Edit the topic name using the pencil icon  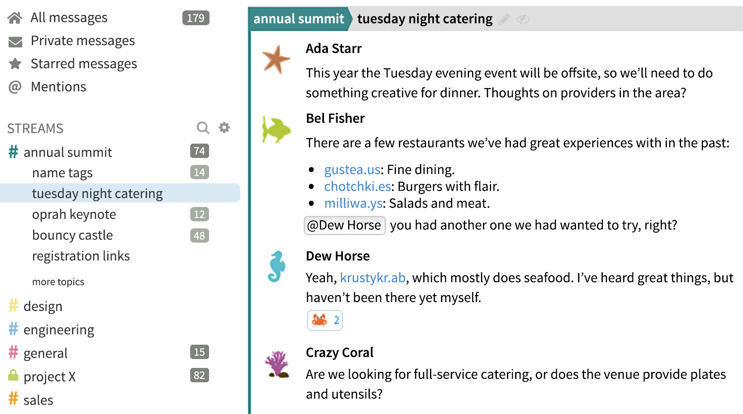504,19
